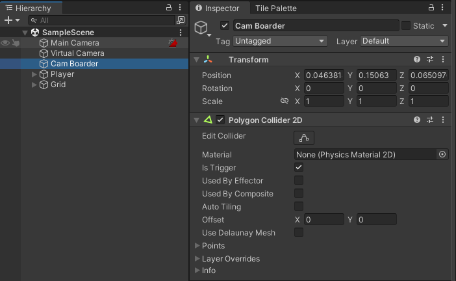Click the Position X input field
456x281 pixels.
coord(323,75)
